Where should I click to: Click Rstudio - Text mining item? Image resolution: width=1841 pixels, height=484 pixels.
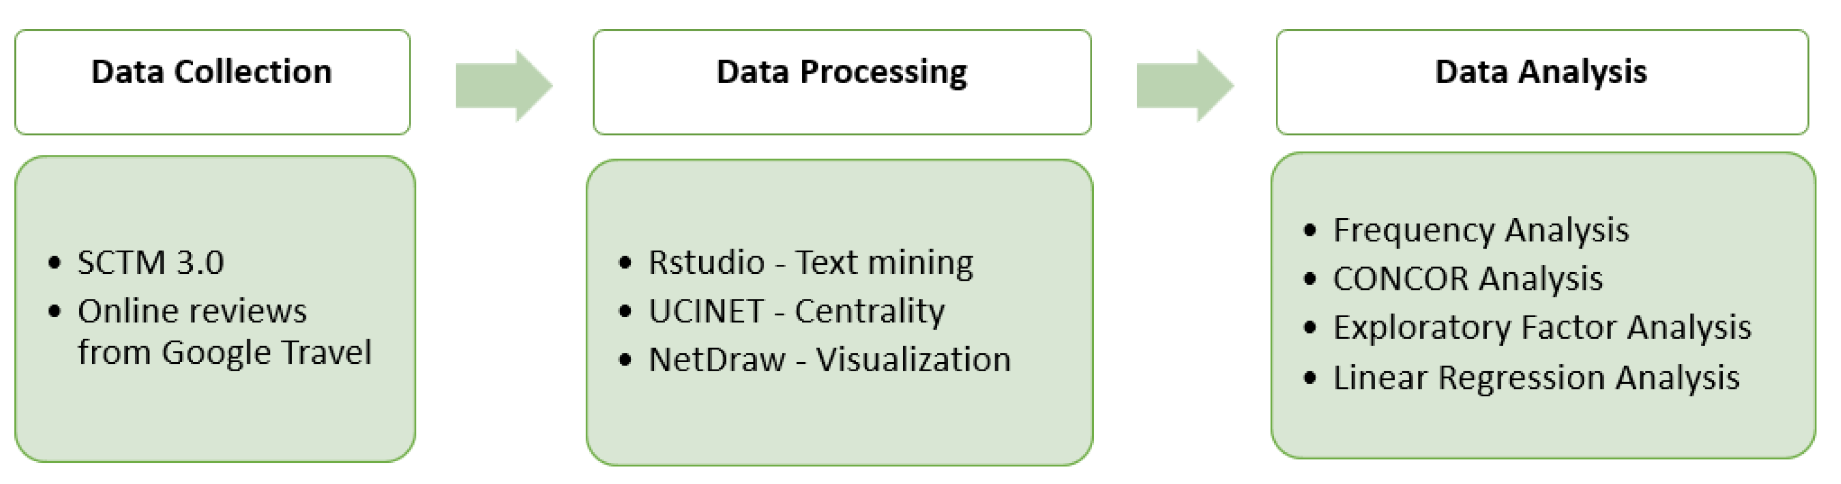810,262
